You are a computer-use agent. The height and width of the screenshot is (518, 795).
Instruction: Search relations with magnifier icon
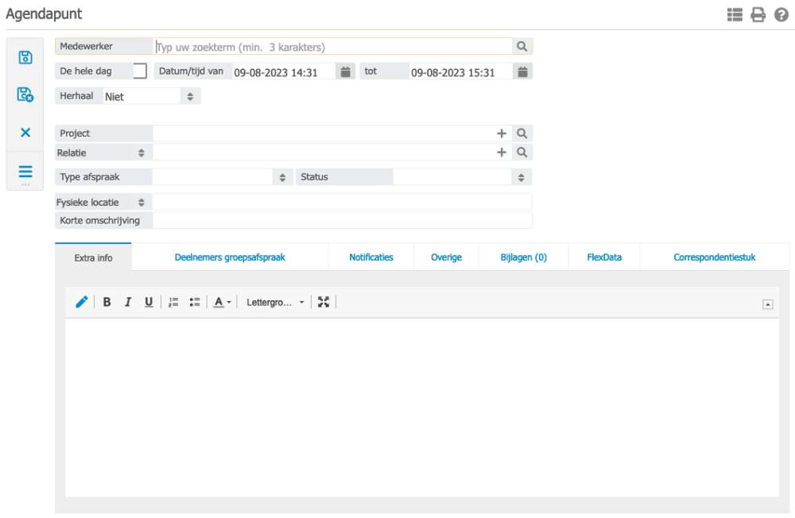522,152
